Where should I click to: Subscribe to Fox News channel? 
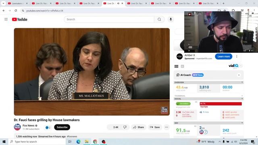point(62,127)
